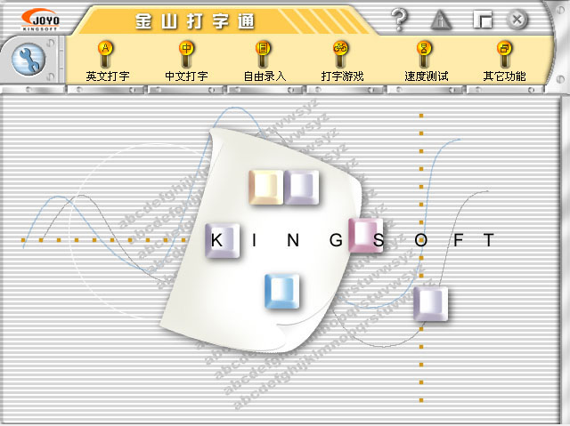Click the window restore icon
This screenshot has height=426, width=570.
(483, 20)
